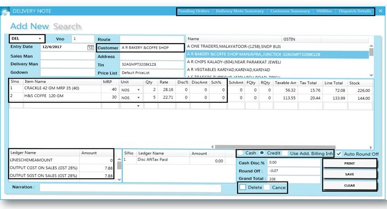Tick the Delete checkbox
387x209 pixels.
[x=243, y=187]
